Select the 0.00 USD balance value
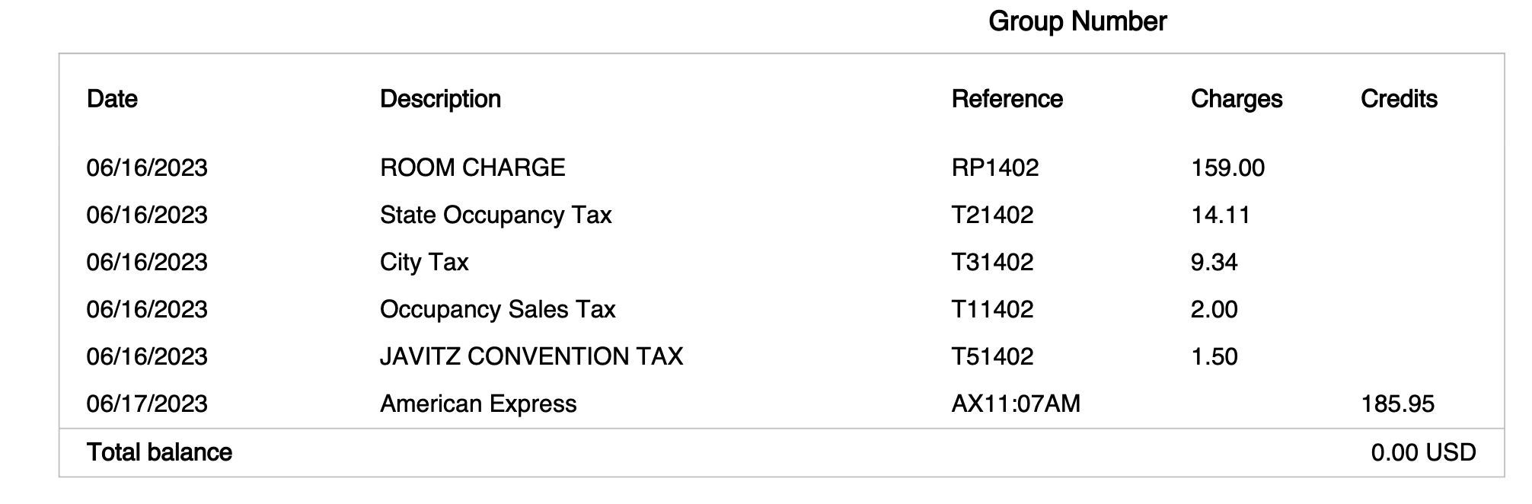Screen dimensions: 1532x504 tap(1423, 453)
